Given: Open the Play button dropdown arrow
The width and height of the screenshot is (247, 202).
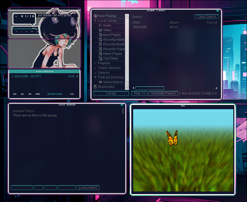Looking at the screenshot, I should point(145,93).
